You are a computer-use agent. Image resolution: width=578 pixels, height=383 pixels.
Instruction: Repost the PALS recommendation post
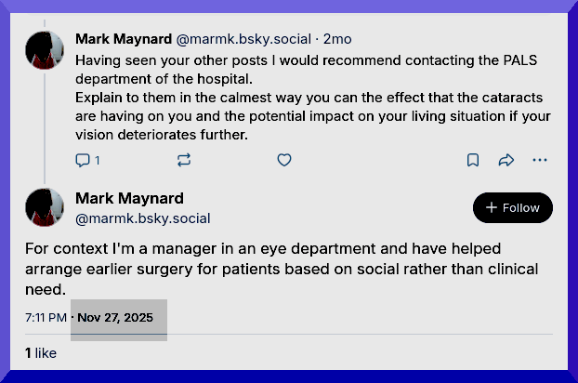tap(184, 160)
